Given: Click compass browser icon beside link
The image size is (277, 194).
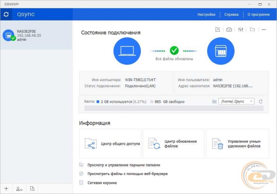Looking at the screenshot, I should coord(81,174).
